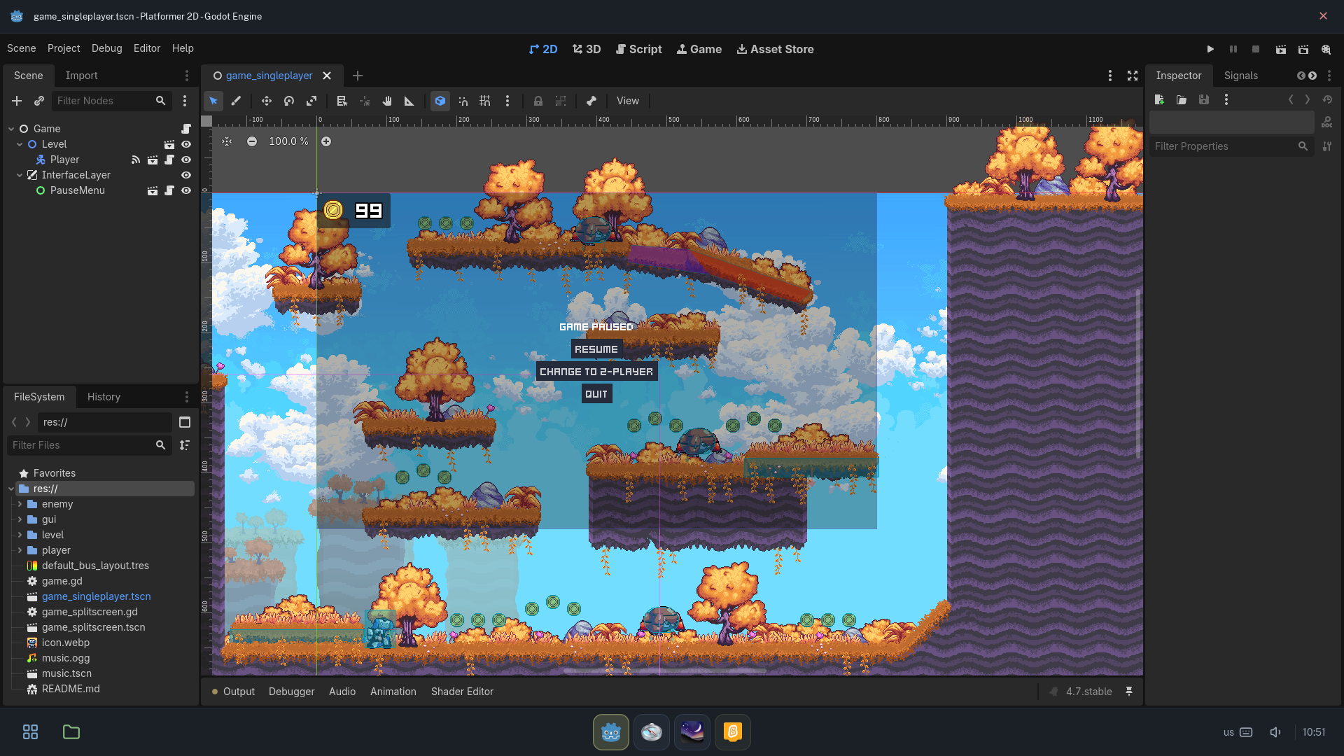Open the Godot app in taskbar
Screen dimensions: 1344x756
point(610,732)
